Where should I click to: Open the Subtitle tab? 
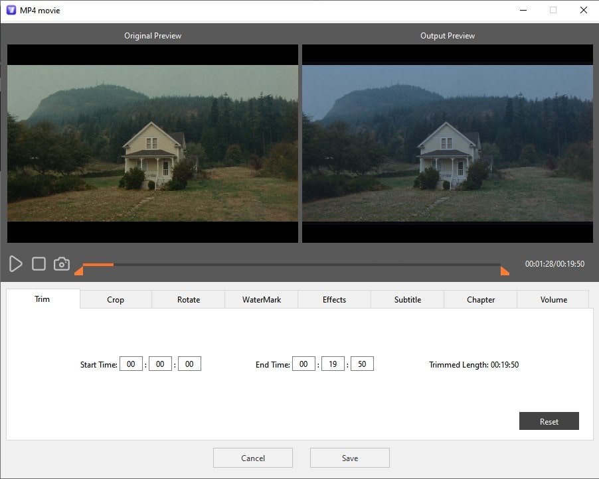[407, 299]
